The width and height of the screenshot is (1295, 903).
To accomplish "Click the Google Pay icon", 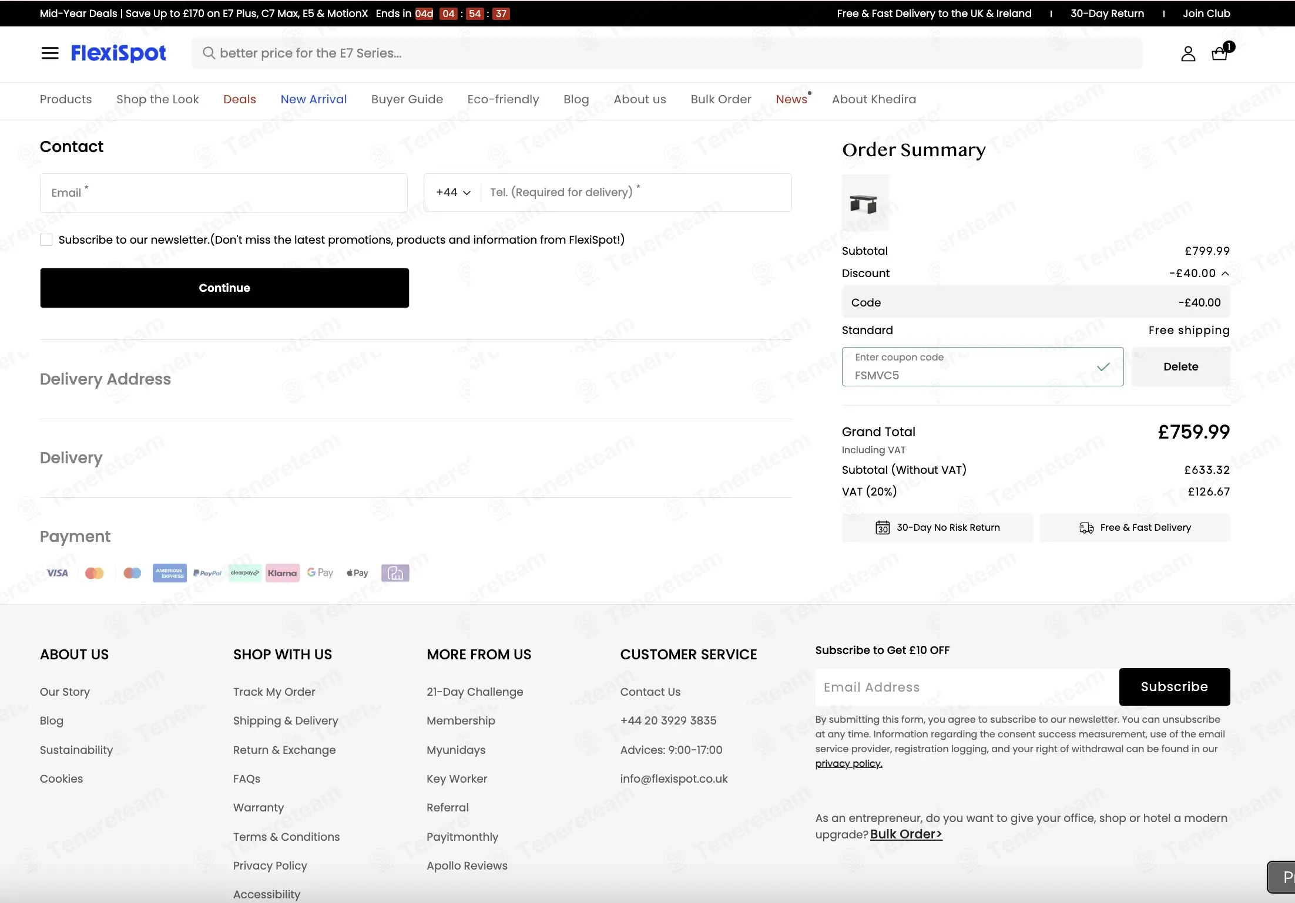I will [320, 573].
